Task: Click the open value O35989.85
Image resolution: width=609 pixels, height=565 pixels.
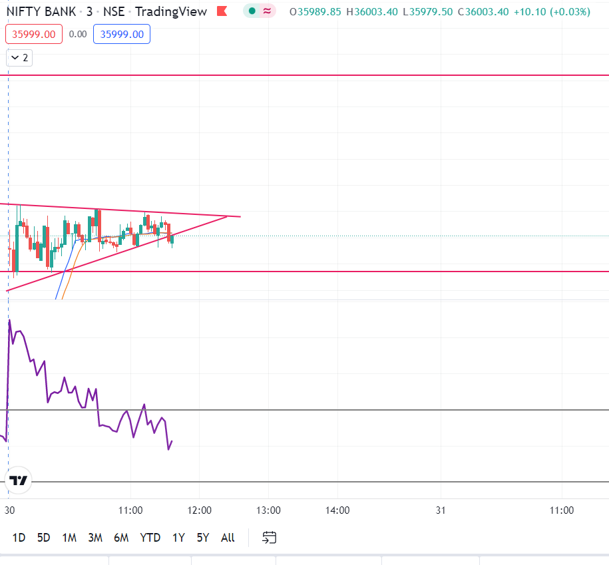Action: [315, 12]
